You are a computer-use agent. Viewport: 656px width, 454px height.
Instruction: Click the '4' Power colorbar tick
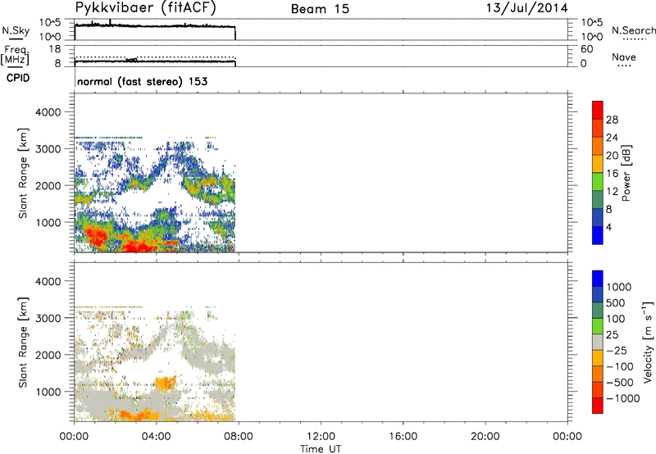pos(609,227)
